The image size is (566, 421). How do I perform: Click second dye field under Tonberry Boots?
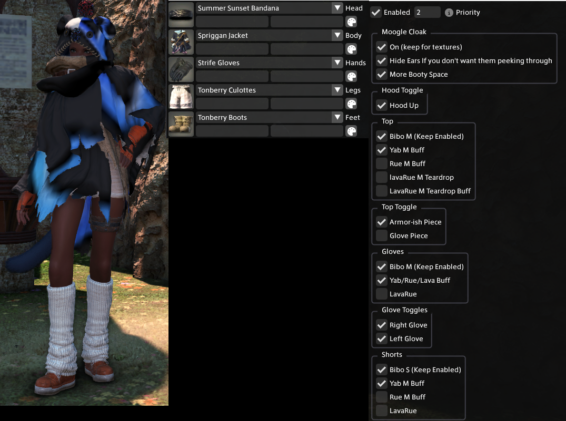tap(307, 131)
